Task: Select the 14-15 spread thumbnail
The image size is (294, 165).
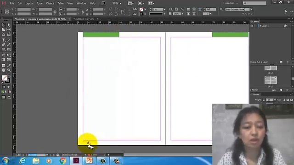Action: 271,80
